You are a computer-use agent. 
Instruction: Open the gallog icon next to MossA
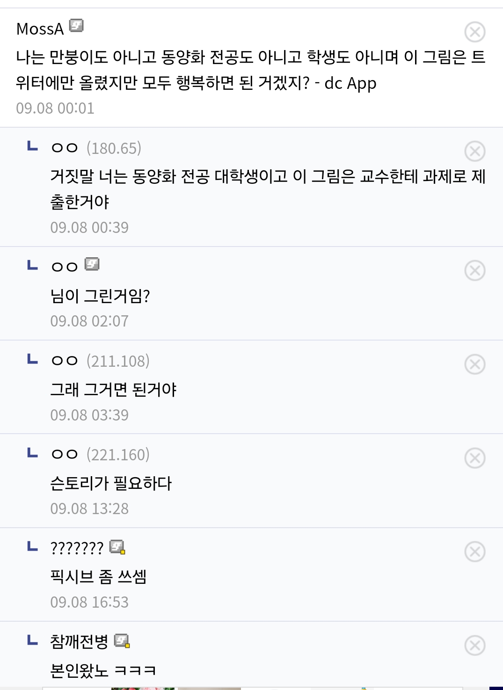click(76, 25)
